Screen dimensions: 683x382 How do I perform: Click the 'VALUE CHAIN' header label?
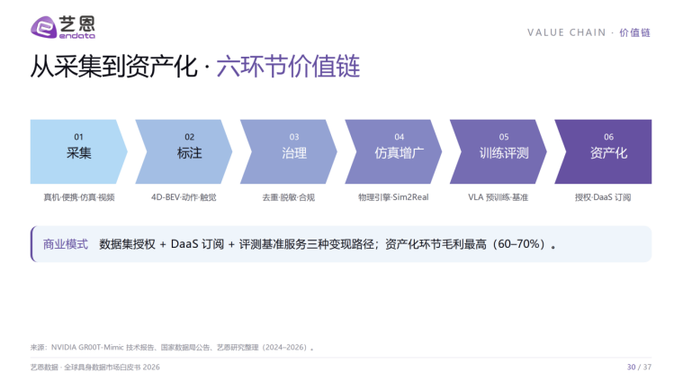(x=566, y=32)
